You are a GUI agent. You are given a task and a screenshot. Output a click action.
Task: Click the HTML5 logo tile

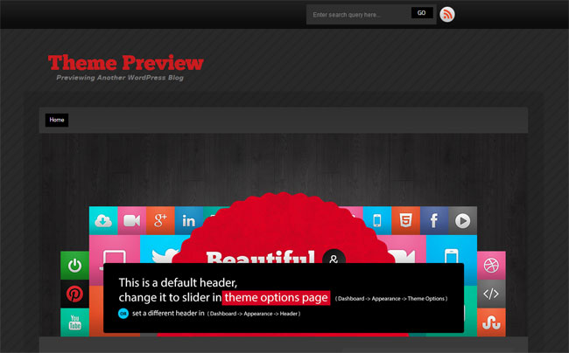point(405,220)
